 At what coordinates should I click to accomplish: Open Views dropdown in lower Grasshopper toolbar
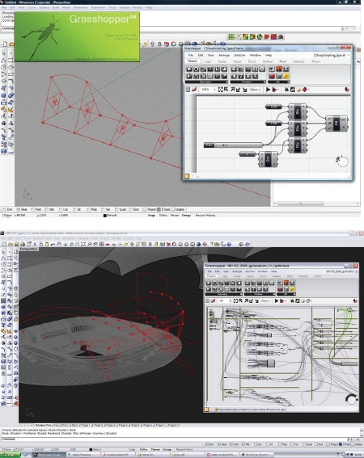point(265,300)
